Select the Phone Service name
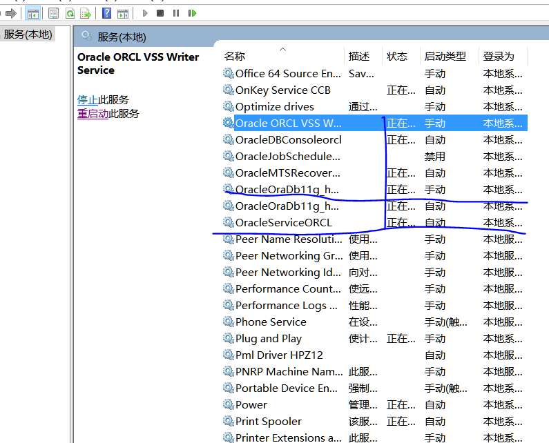This screenshot has height=443, width=549. (271, 322)
